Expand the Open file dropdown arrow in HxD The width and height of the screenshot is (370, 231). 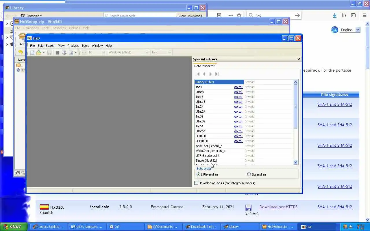(44, 53)
